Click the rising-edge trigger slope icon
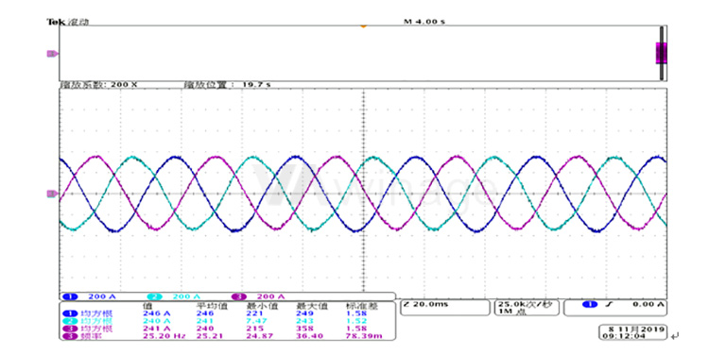Image resolution: width=709 pixels, height=355 pixels. coord(610,304)
